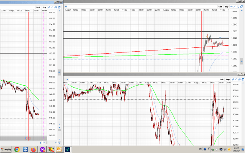Screen dimensions: 245x153
Task: Click chart type icon in left chart toolbar
Action: [x=56, y=7]
